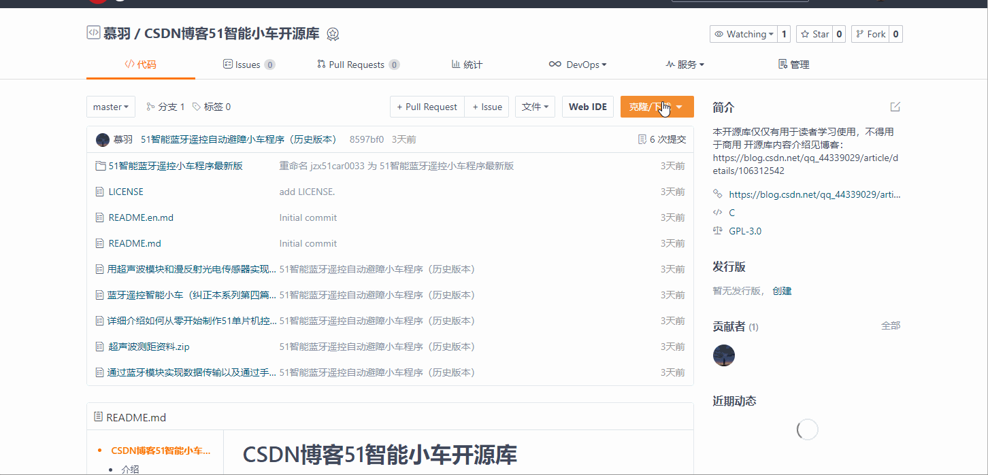The height and width of the screenshot is (475, 988).
Task: Click the Watching count 1
Action: (784, 34)
